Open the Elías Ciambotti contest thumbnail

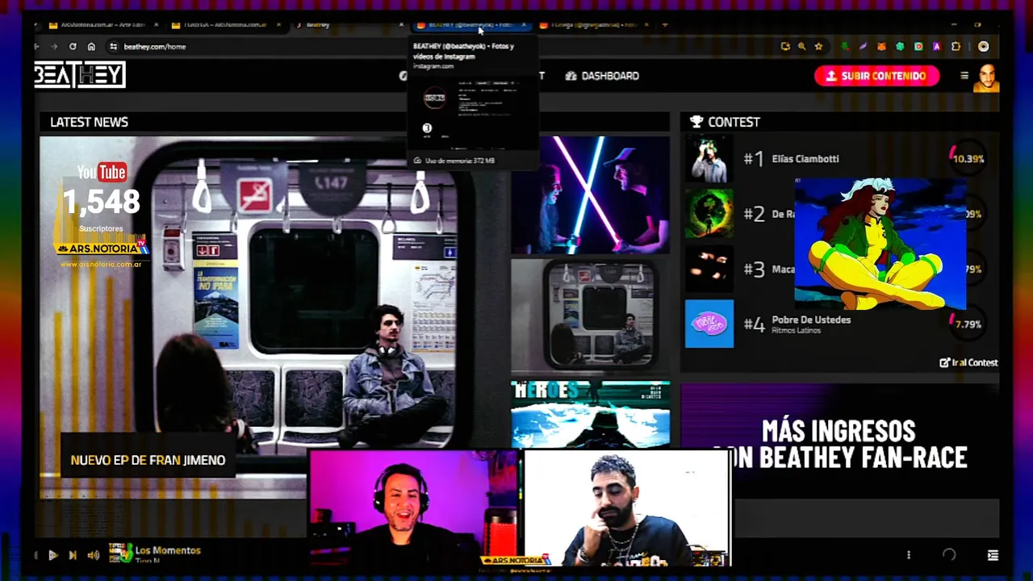pyautogui.click(x=709, y=159)
